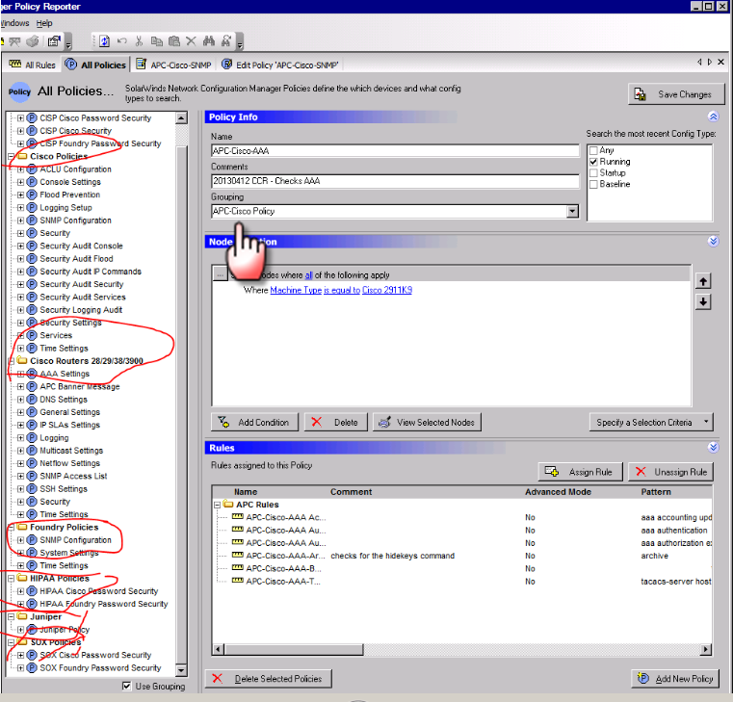Toggle the Use Grouping checkbox
The image size is (733, 702).
(126, 686)
